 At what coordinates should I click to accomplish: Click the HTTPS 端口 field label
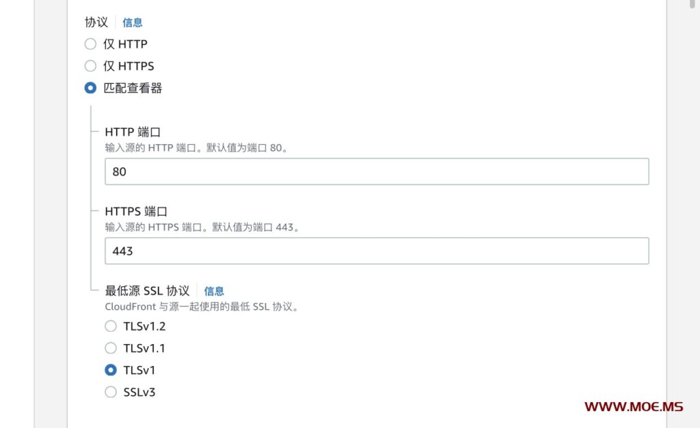136,211
